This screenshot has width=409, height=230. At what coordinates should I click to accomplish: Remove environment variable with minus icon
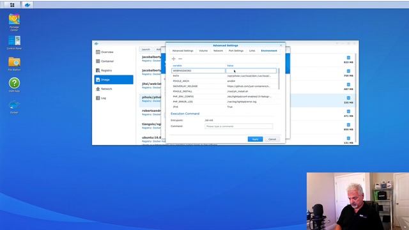click(180, 59)
